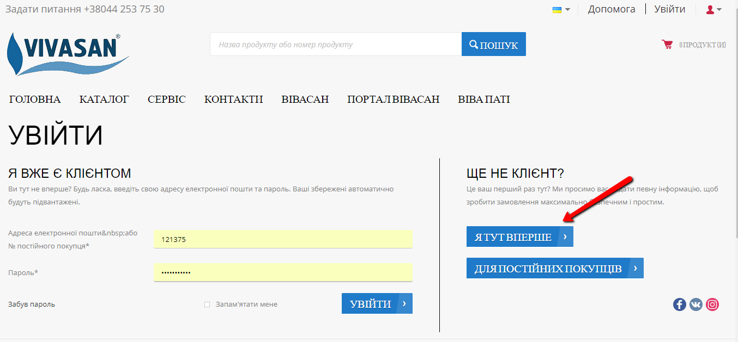The width and height of the screenshot is (738, 342).
Task: Open the shopping cart icon
Action: coord(667,45)
